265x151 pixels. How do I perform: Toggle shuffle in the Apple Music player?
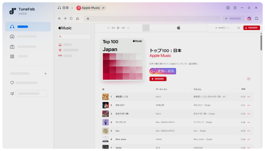(x=108, y=28)
